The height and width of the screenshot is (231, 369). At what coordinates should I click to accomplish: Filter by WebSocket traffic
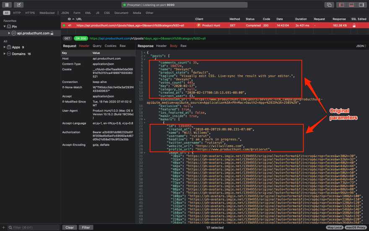click(47, 13)
